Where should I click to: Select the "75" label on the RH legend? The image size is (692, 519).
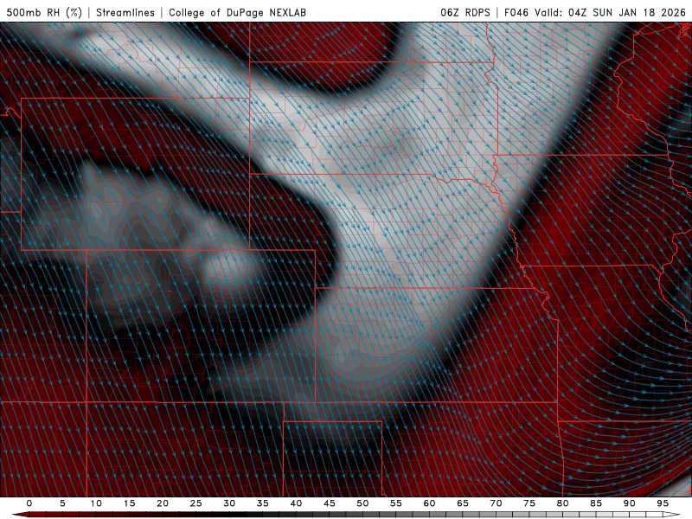click(529, 503)
